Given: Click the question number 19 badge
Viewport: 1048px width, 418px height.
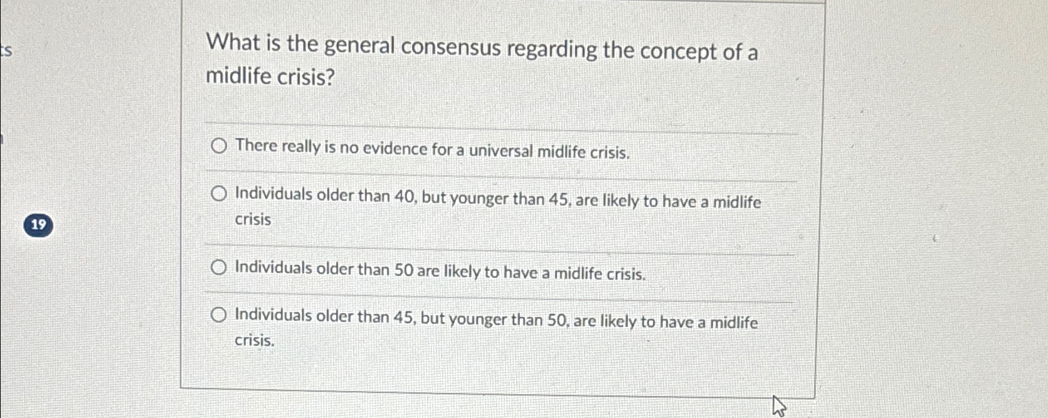Looking at the screenshot, I should coord(37,224).
